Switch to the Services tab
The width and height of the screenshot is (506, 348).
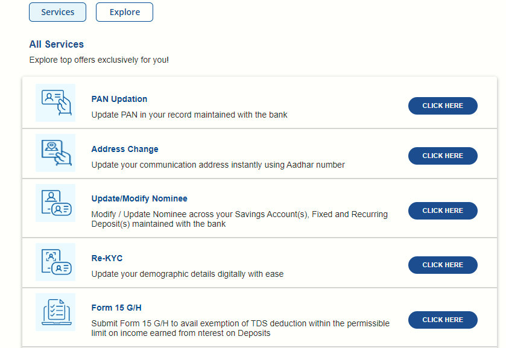tap(57, 12)
